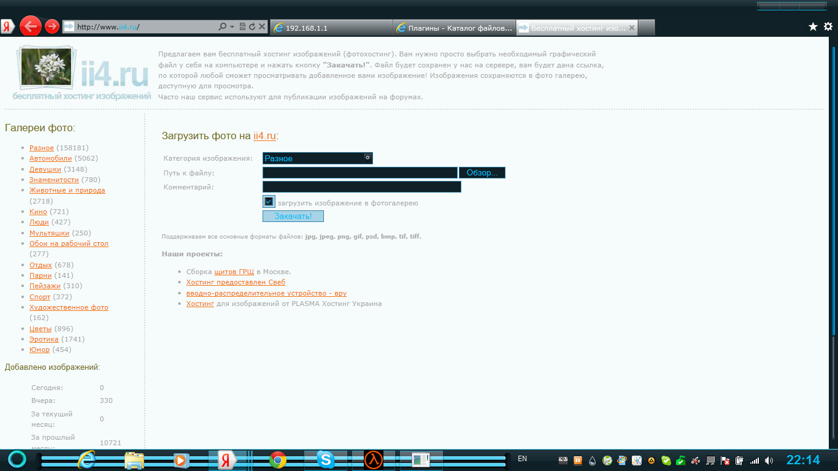
Task: Click the green folder checkmark tray icon
Action: point(681,460)
